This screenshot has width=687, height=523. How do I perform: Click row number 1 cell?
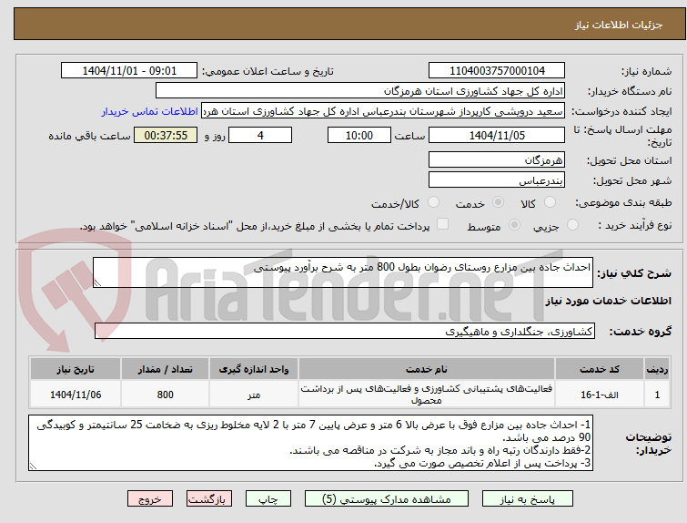point(657,394)
